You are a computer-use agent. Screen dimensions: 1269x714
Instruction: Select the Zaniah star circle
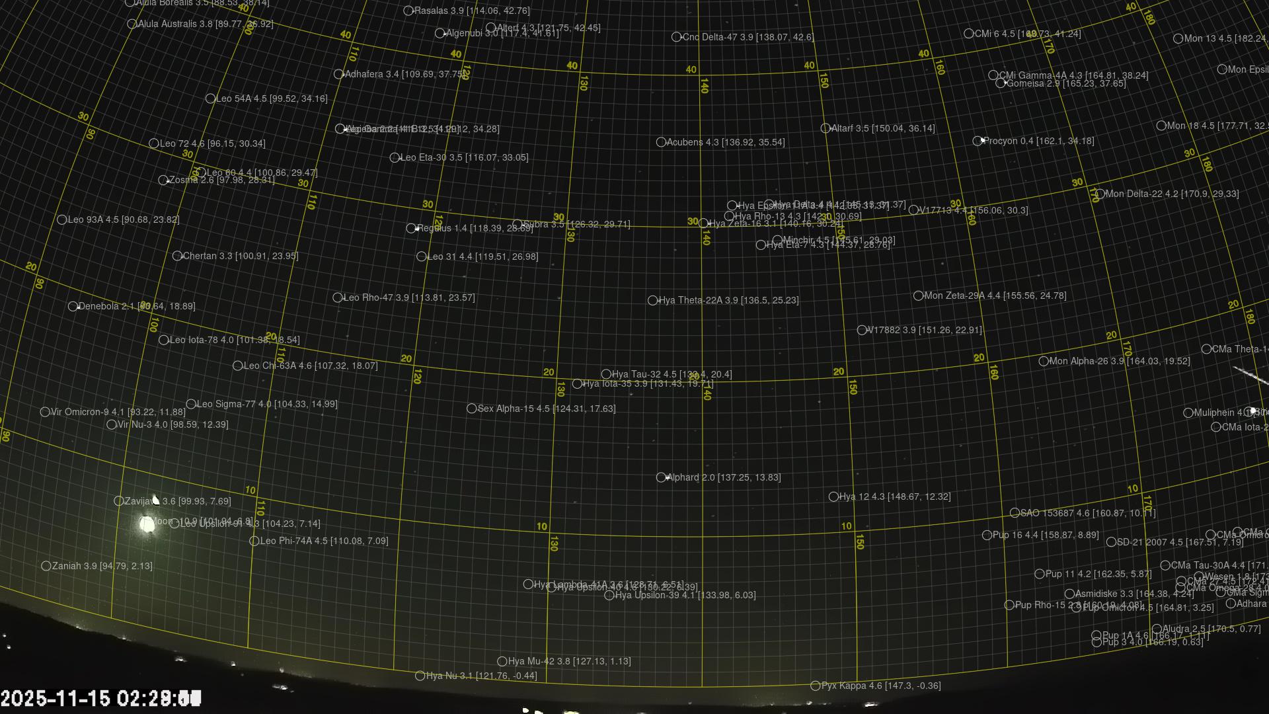tap(46, 566)
